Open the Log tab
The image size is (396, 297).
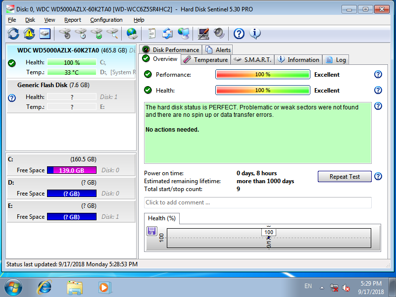(x=336, y=60)
